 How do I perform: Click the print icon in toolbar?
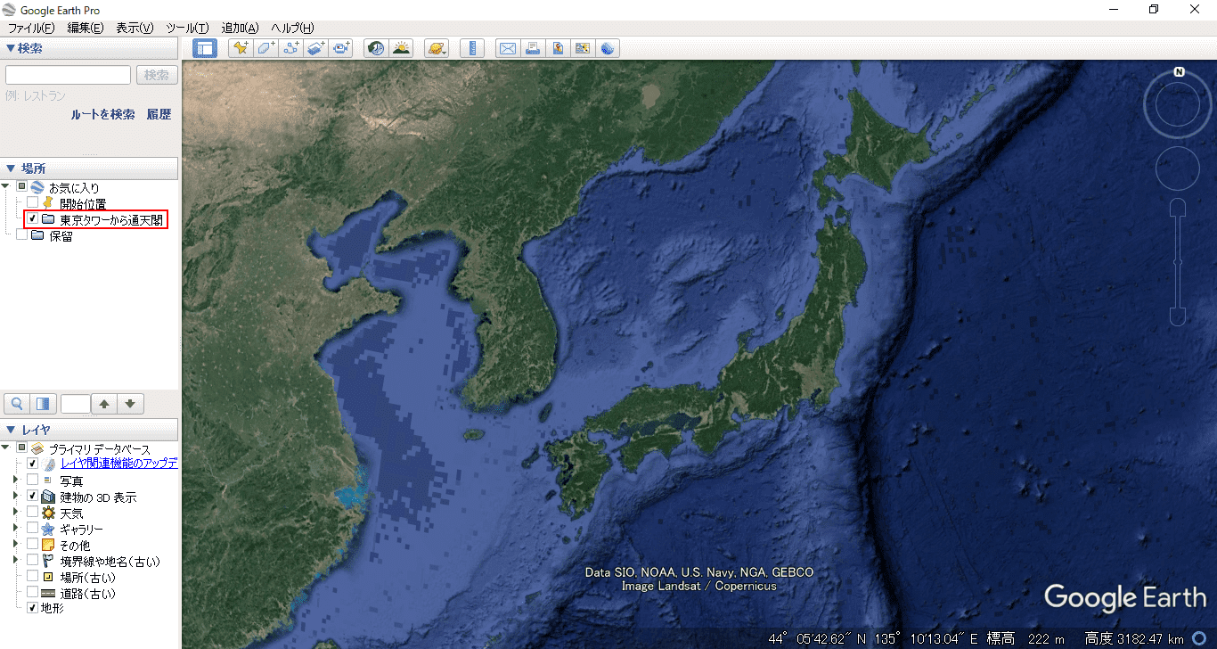point(533,48)
